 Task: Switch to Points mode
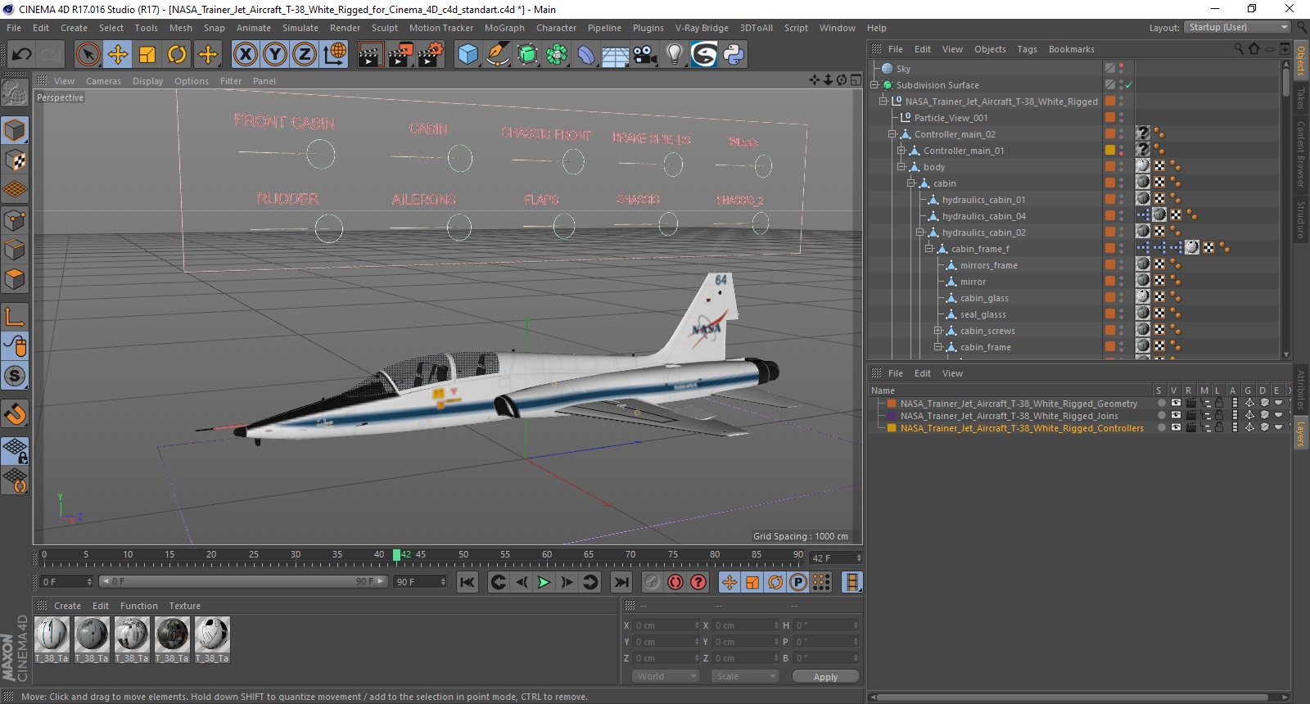click(x=15, y=220)
